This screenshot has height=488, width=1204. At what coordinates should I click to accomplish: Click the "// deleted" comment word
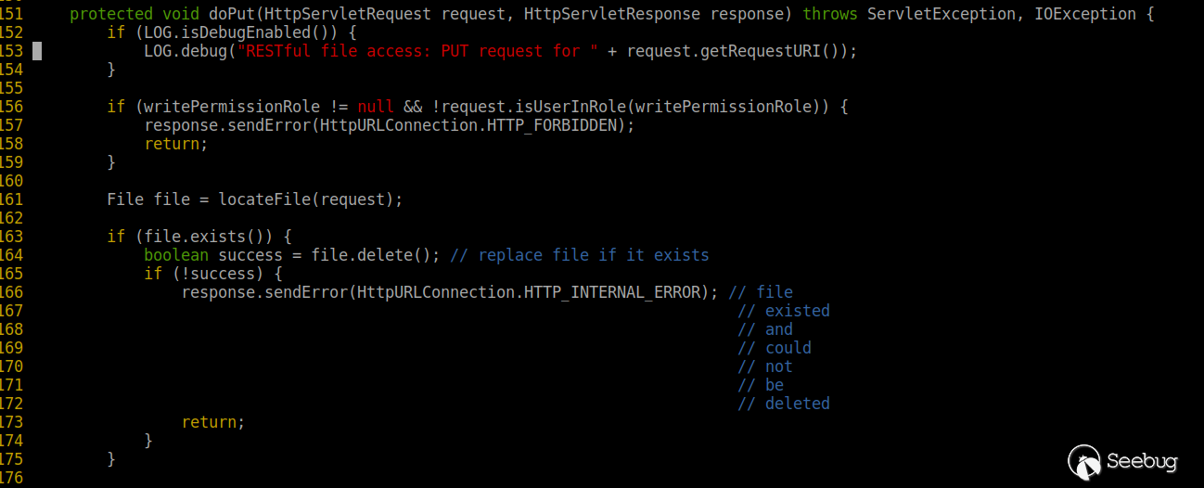pyautogui.click(x=784, y=404)
